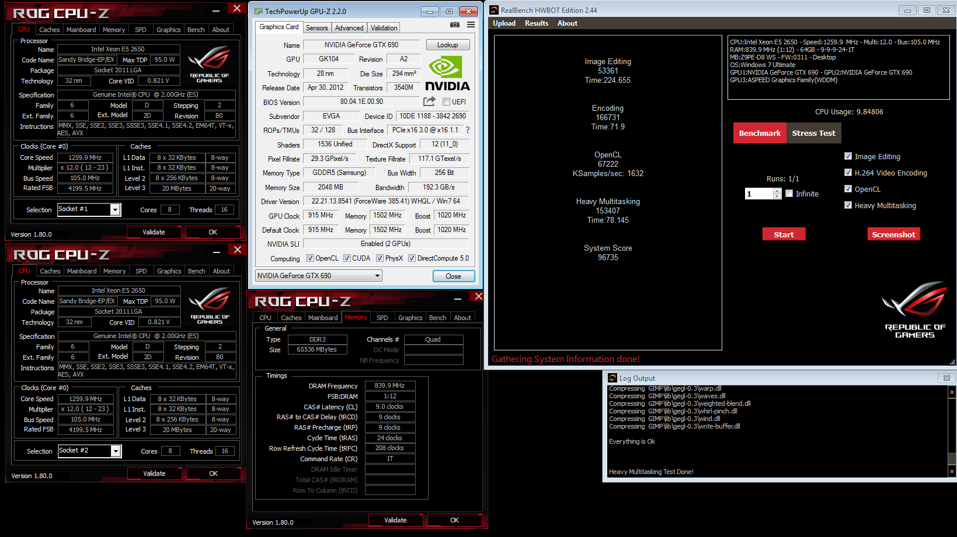
Task: Click Validate in Socket #1 CPU-Z window
Action: point(154,232)
